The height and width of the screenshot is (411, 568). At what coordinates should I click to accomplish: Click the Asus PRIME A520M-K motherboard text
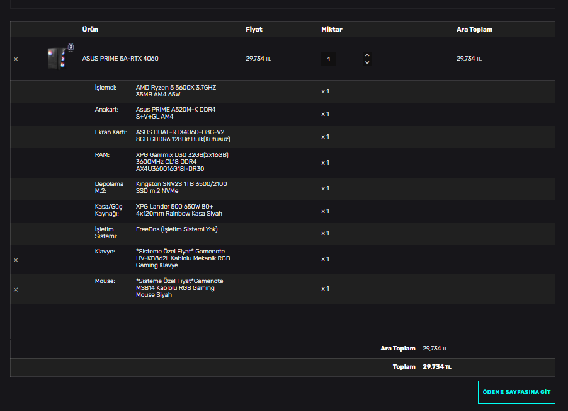tap(176, 113)
